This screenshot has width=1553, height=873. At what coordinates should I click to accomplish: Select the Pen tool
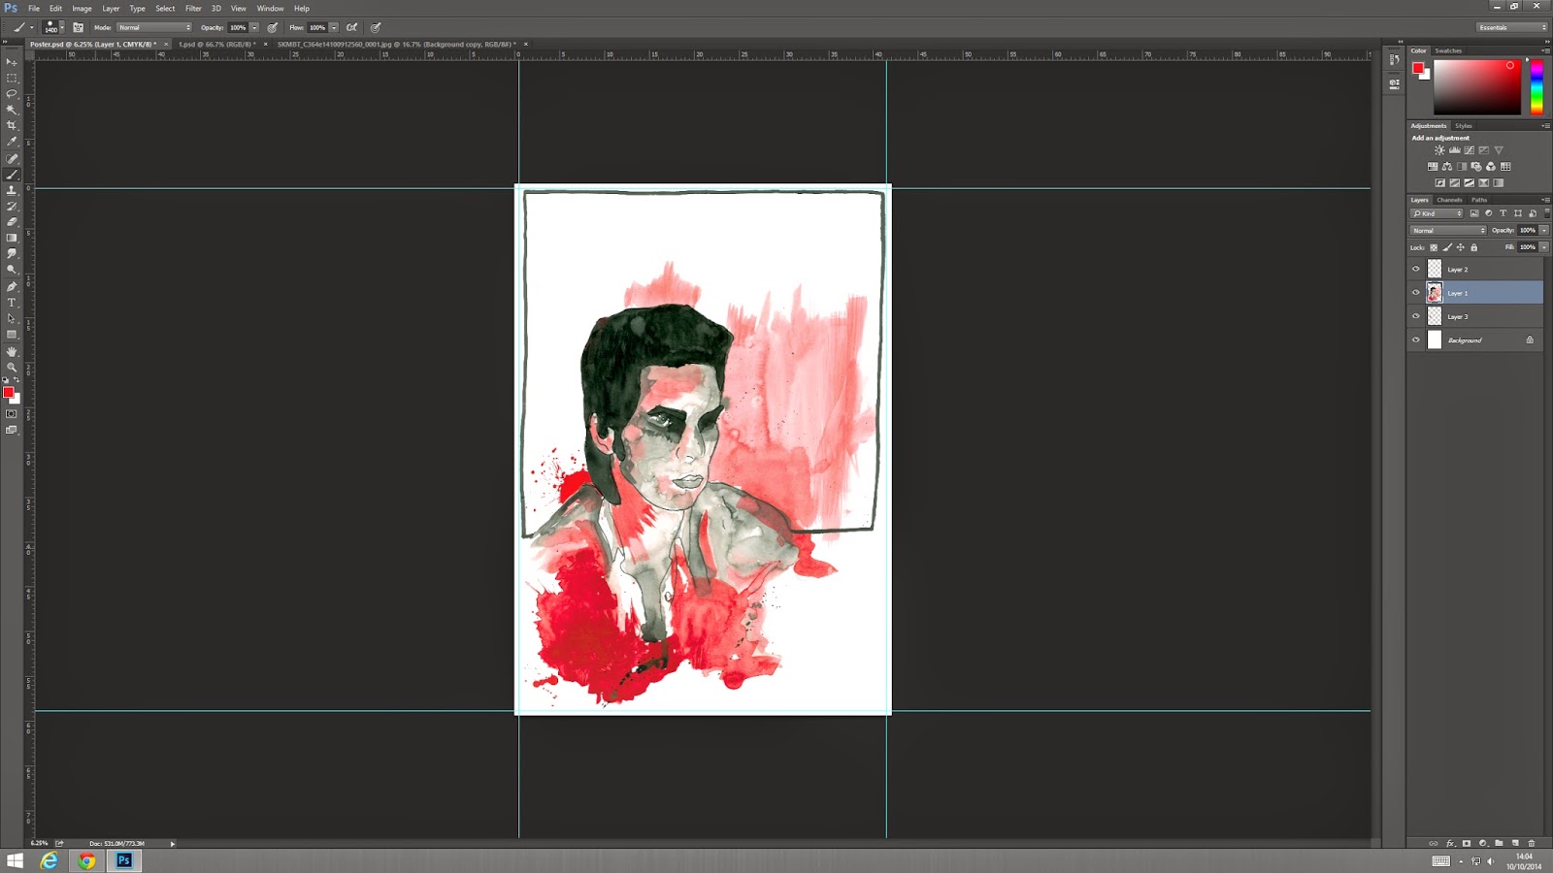(12, 286)
